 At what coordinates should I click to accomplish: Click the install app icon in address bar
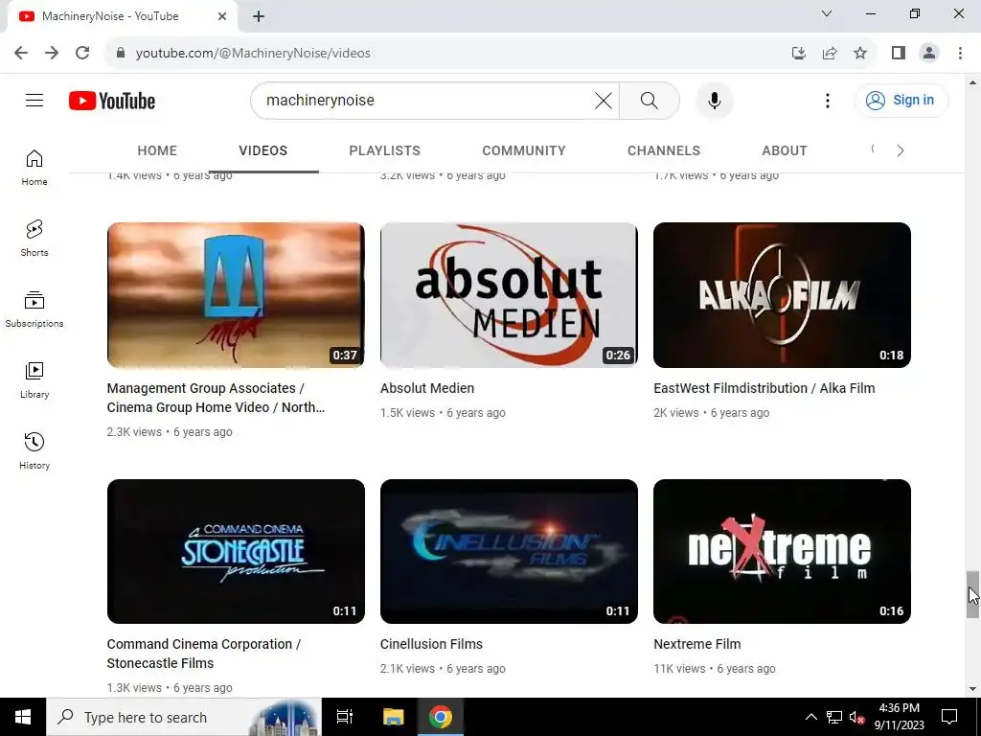799,54
